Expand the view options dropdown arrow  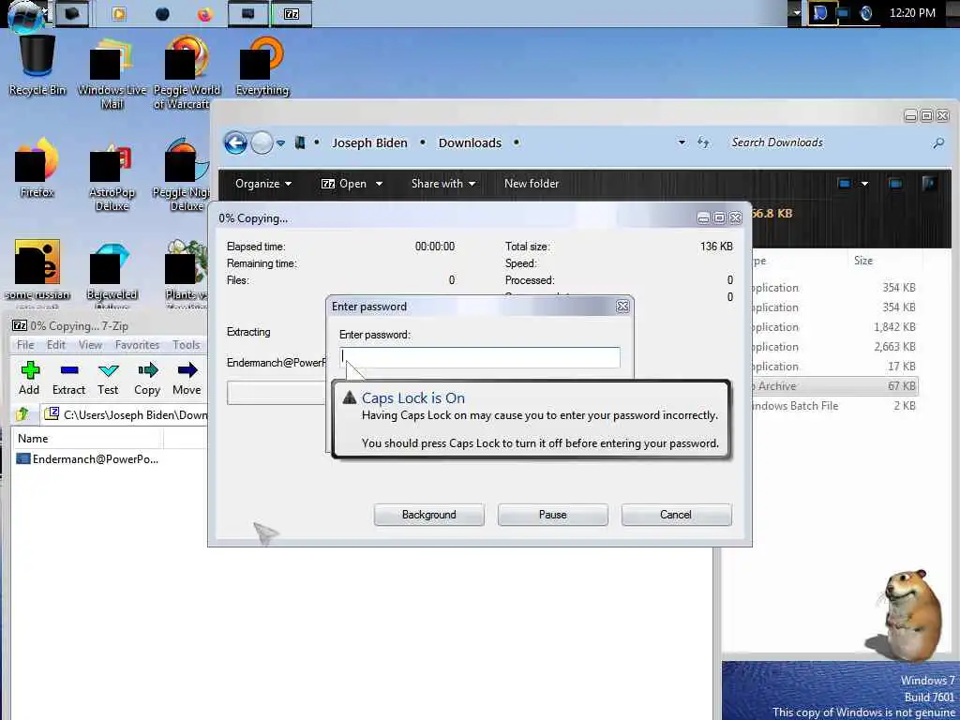click(864, 184)
